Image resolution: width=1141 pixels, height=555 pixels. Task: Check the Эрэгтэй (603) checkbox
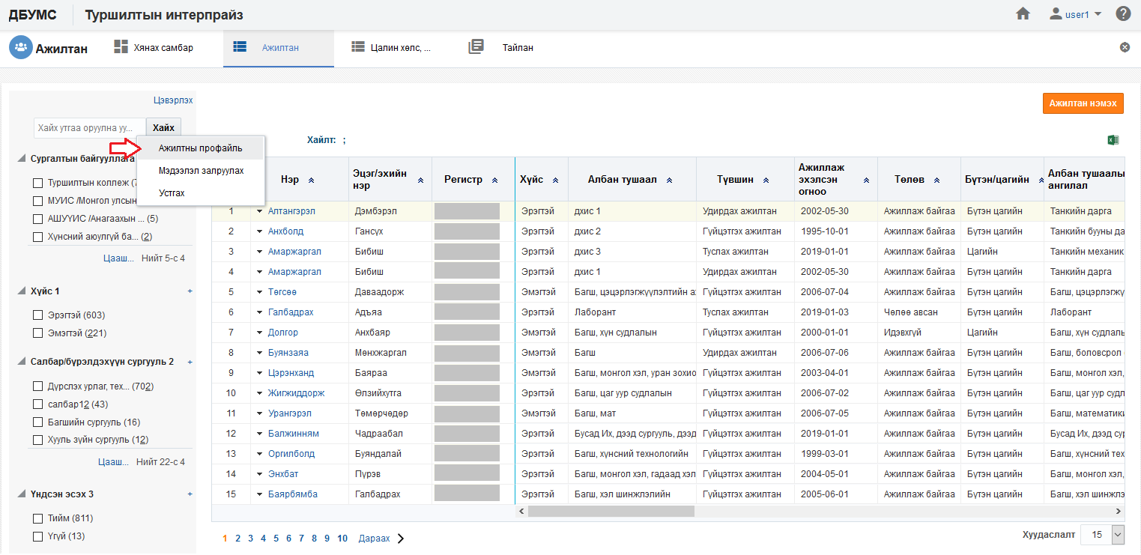click(x=37, y=315)
